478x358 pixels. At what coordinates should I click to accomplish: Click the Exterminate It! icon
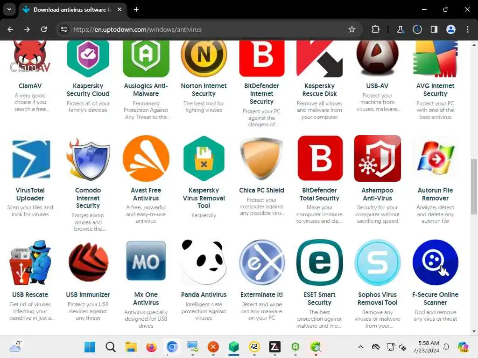click(x=261, y=262)
